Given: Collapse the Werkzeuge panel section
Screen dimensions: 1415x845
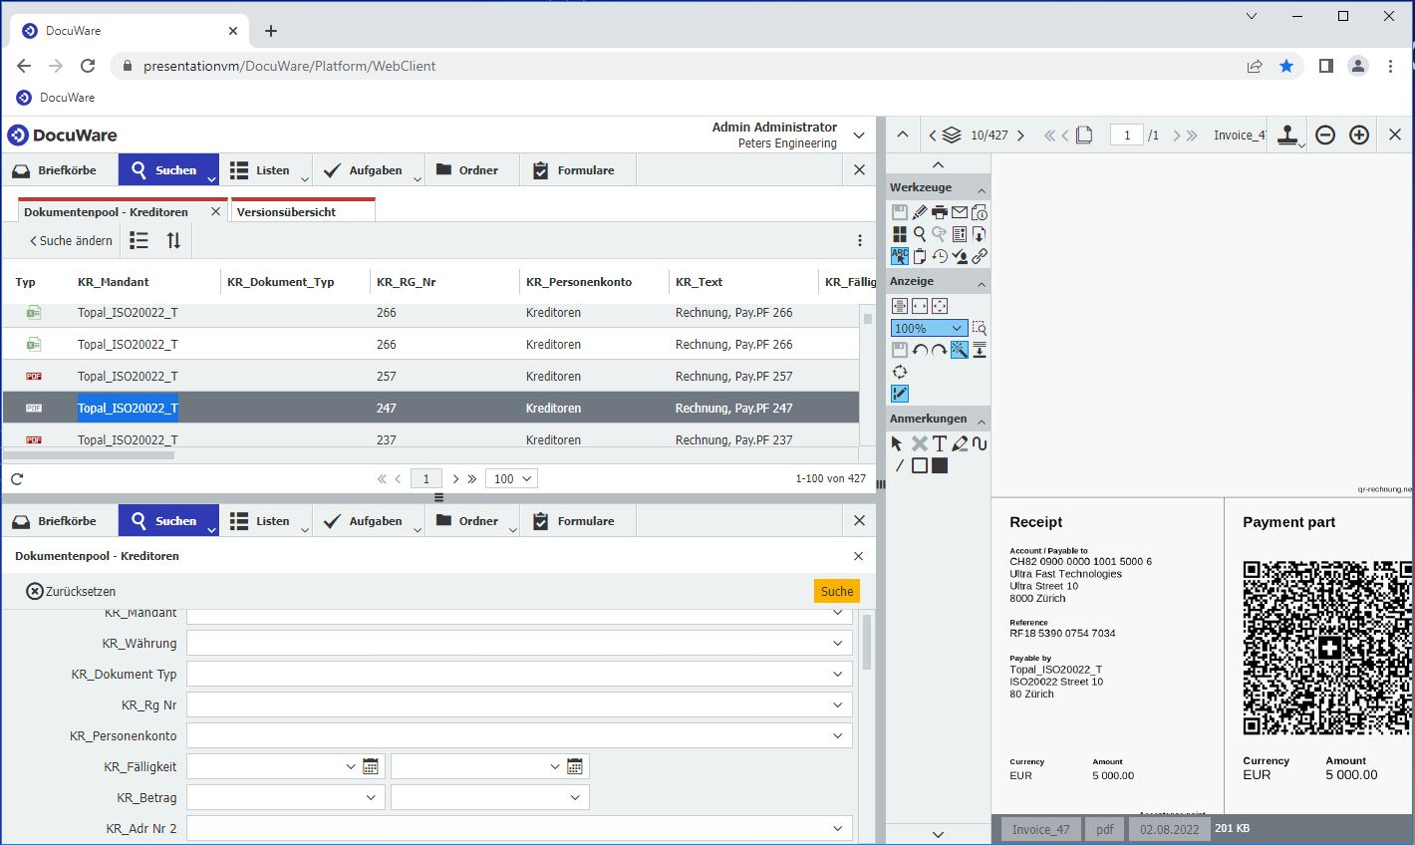Looking at the screenshot, I should click(x=981, y=188).
